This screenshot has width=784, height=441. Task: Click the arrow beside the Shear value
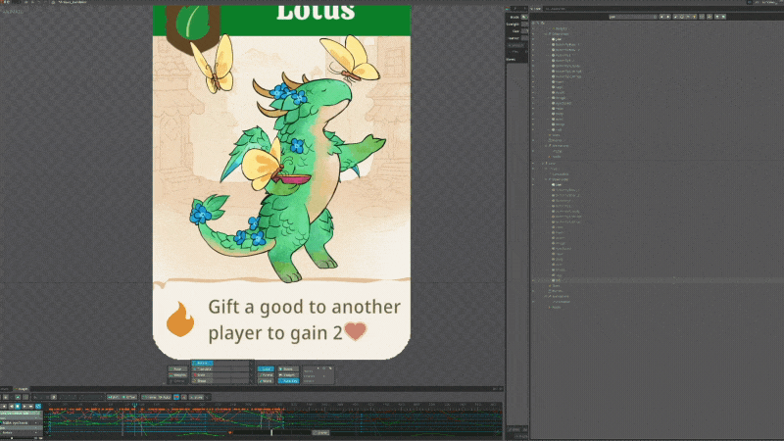(x=252, y=381)
